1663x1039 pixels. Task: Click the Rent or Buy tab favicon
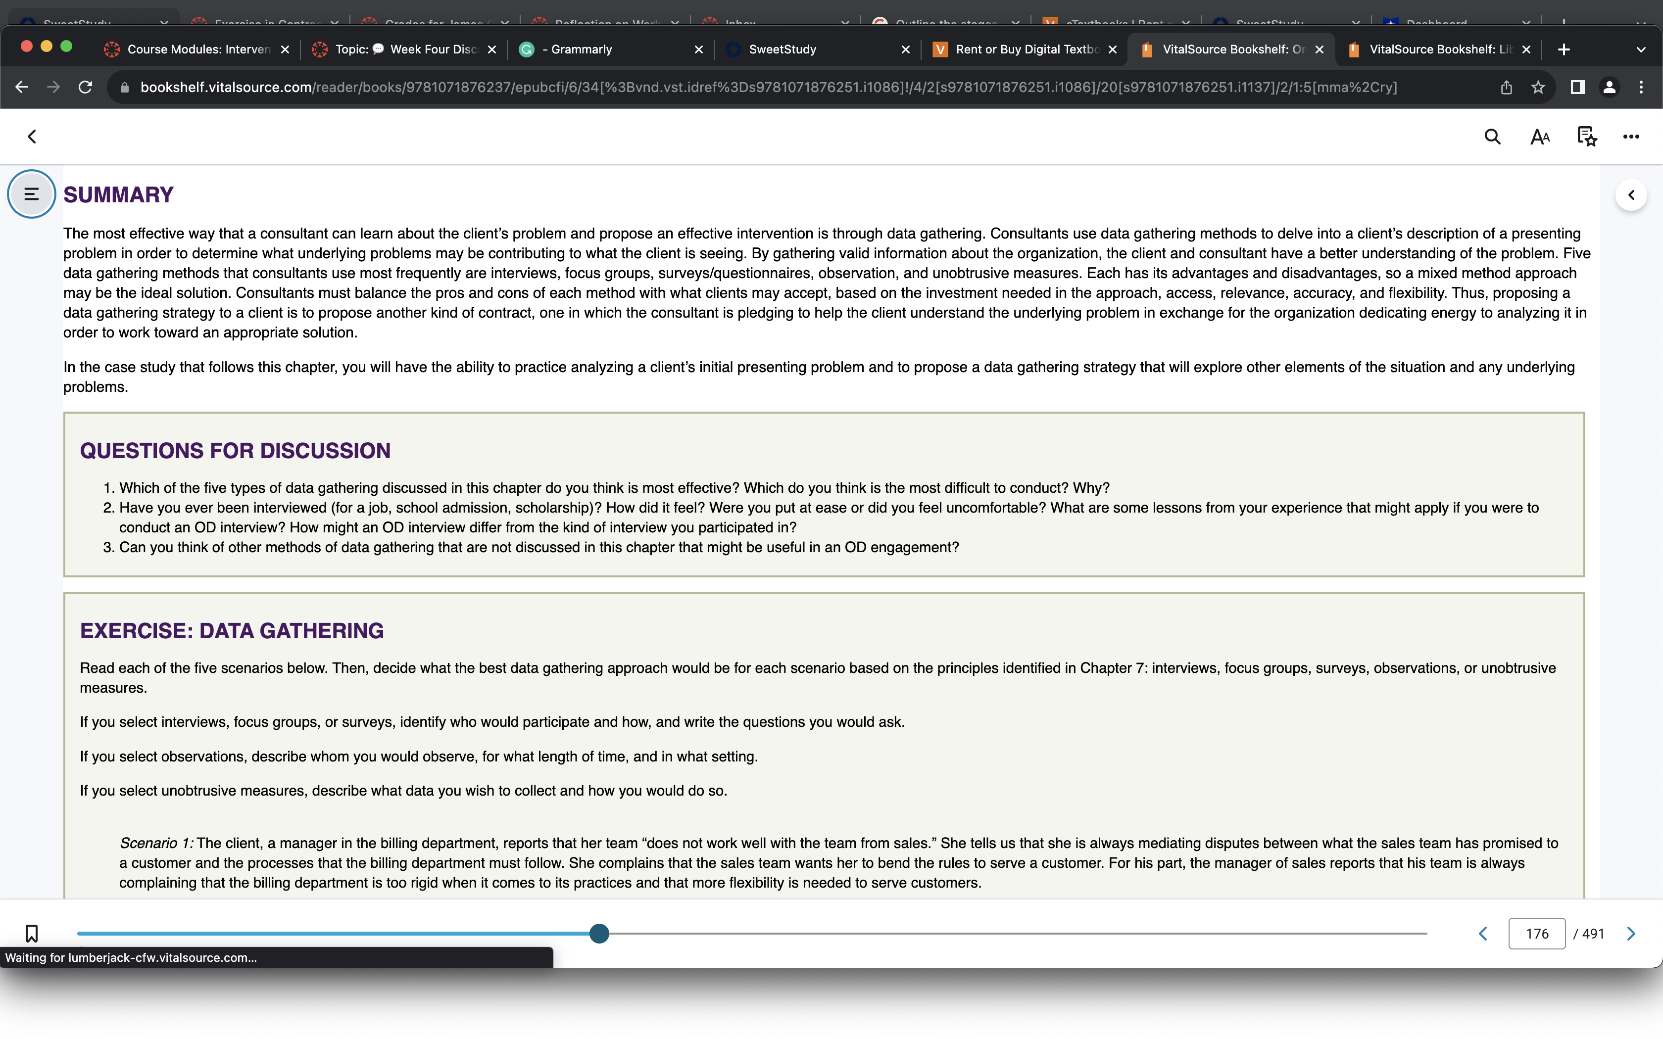[940, 49]
